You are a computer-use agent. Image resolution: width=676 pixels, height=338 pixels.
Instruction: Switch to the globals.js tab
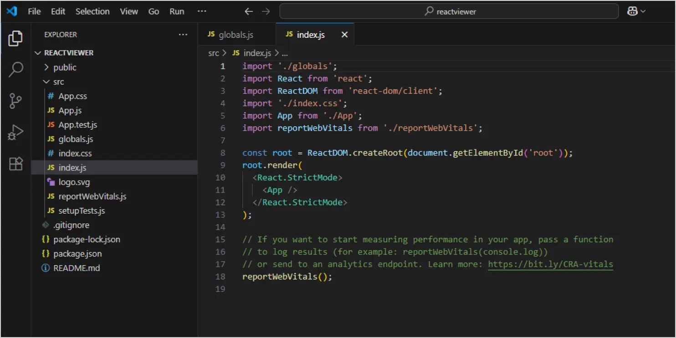(x=236, y=35)
